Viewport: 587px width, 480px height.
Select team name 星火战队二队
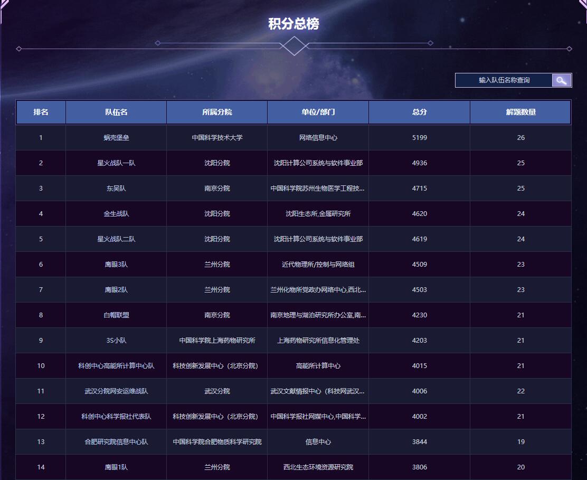(x=116, y=239)
